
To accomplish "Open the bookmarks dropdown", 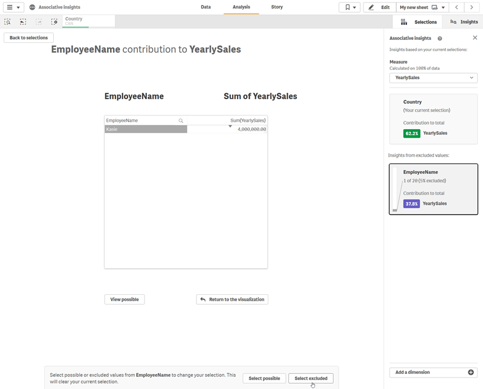I will (x=349, y=7).
